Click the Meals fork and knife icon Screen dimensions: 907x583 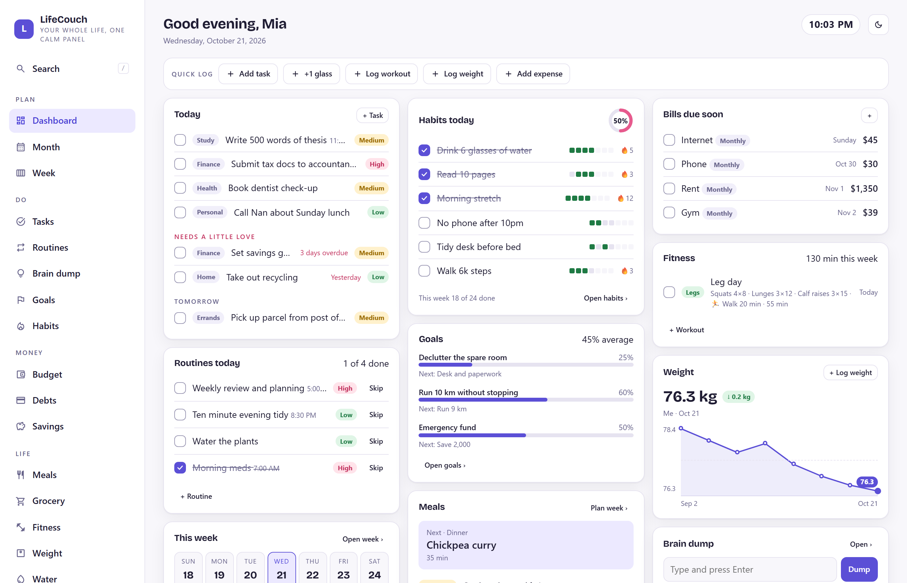[x=21, y=475]
